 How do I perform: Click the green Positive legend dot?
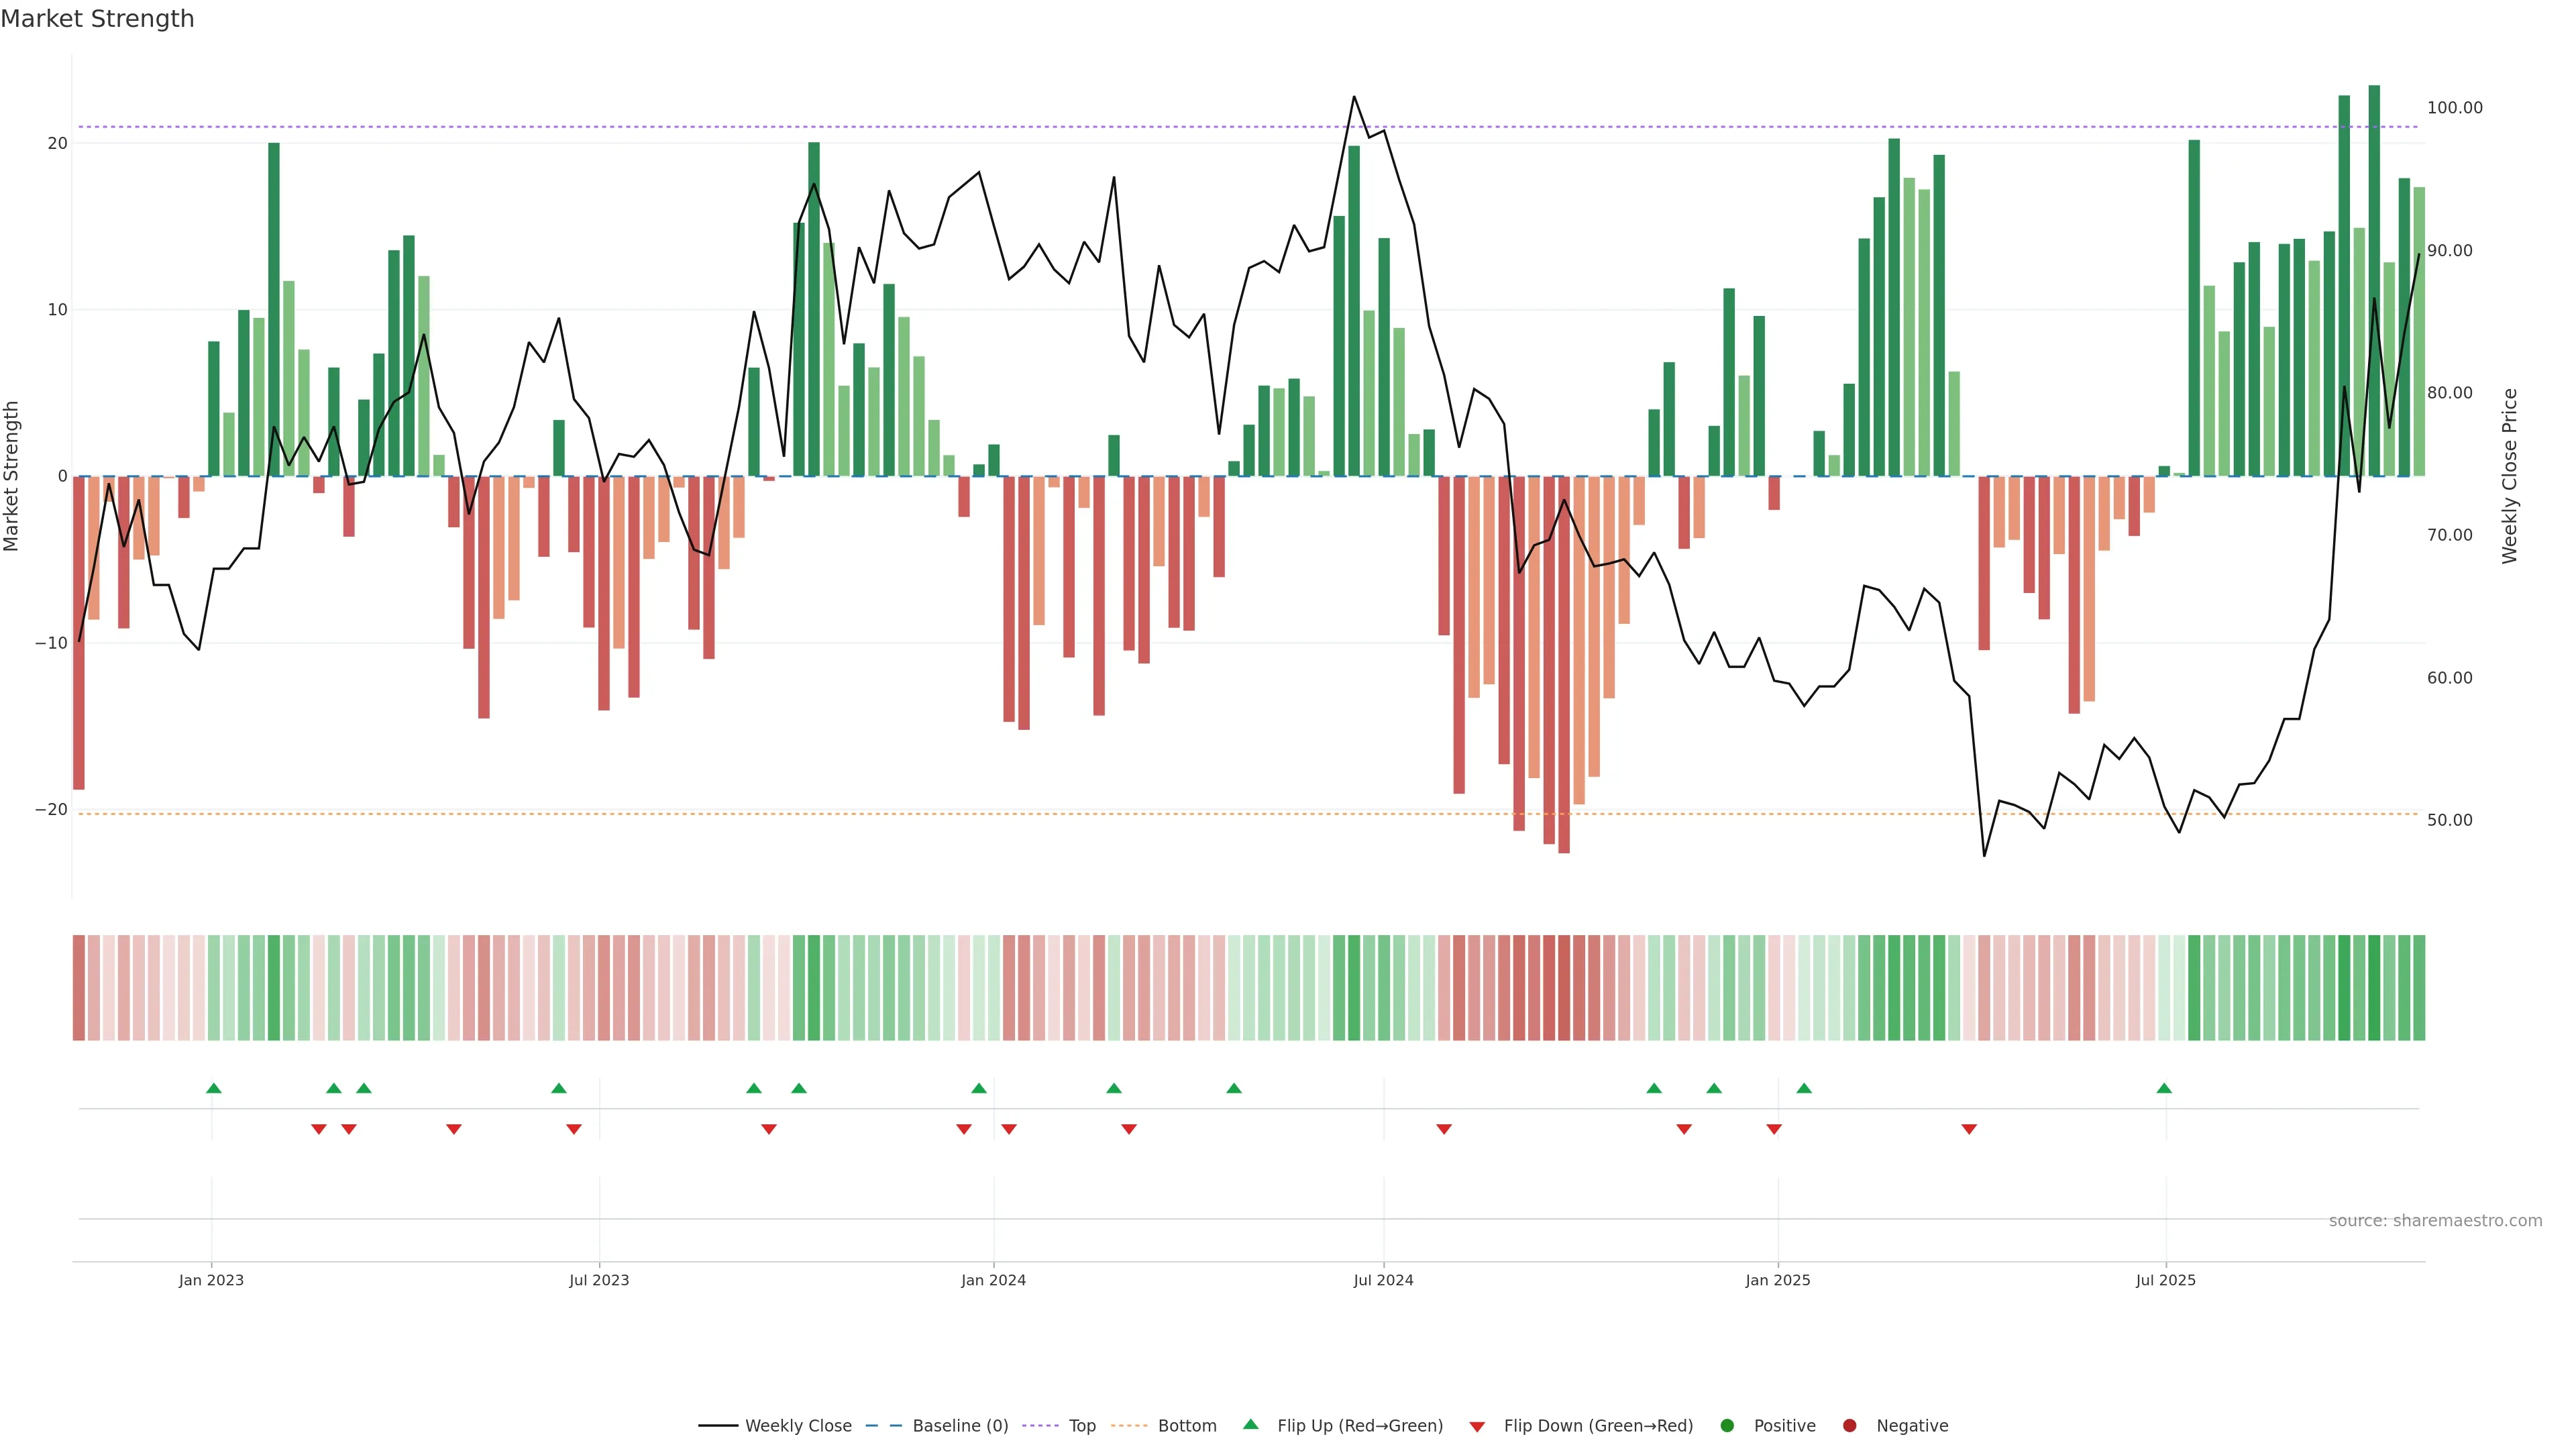(x=1727, y=1426)
